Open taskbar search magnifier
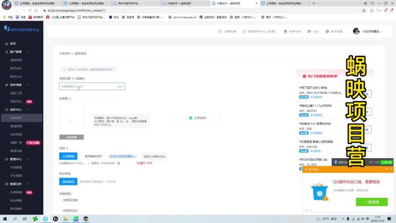This screenshot has height=223, width=396. point(15,219)
